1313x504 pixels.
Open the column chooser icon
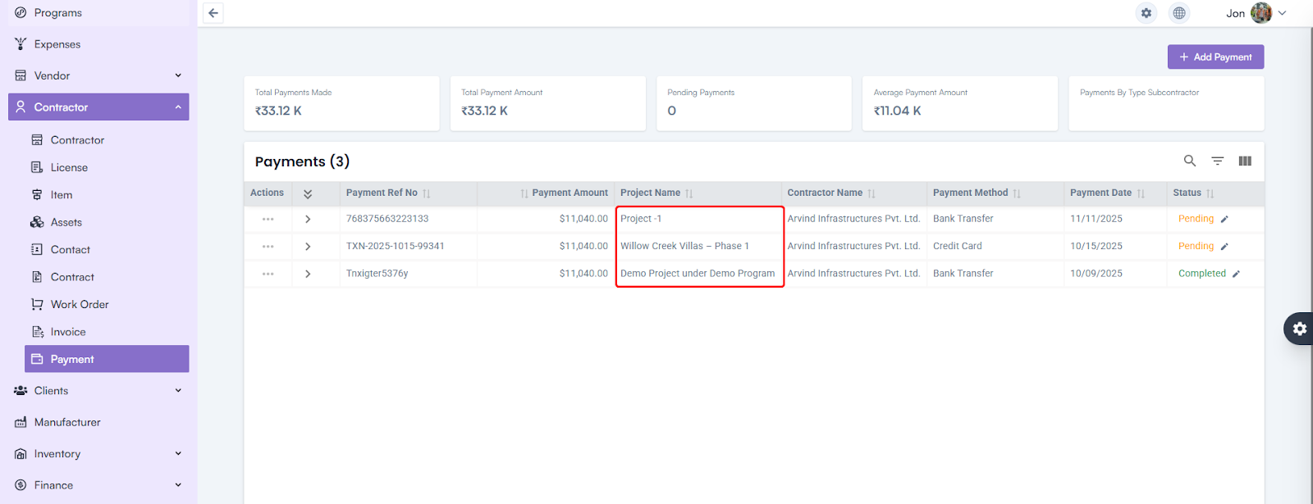(x=1244, y=161)
